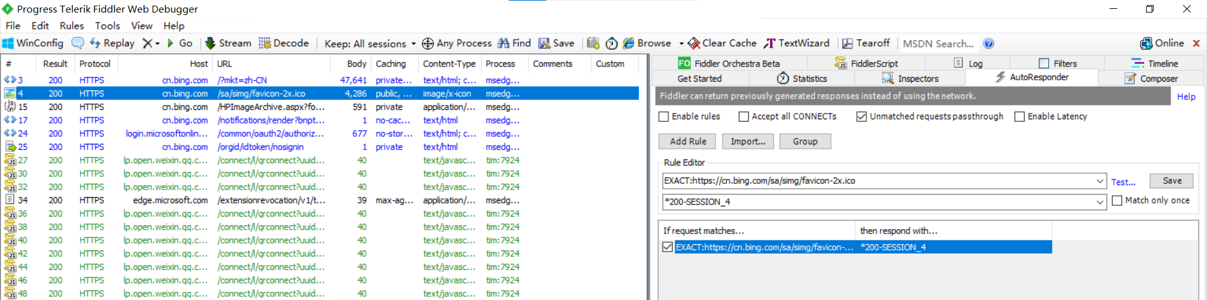Tearoff the toolbar panel
The width and height of the screenshot is (1207, 300).
866,43
